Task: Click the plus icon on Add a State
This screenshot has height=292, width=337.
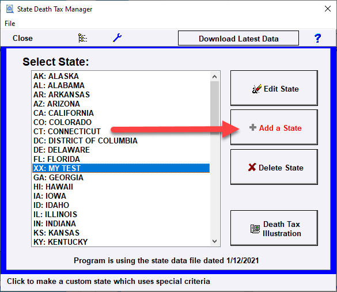Action: coord(253,127)
